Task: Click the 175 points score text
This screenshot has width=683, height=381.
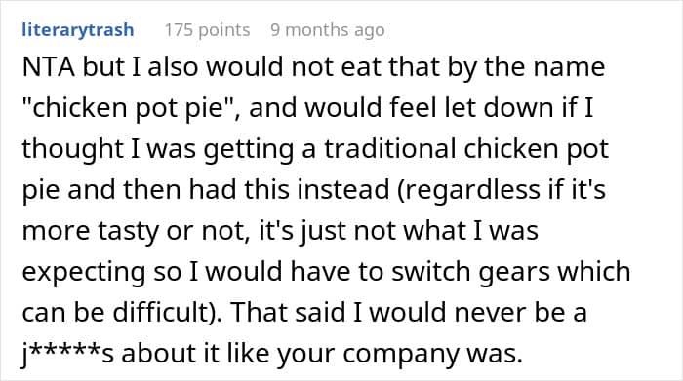Action: point(207,30)
